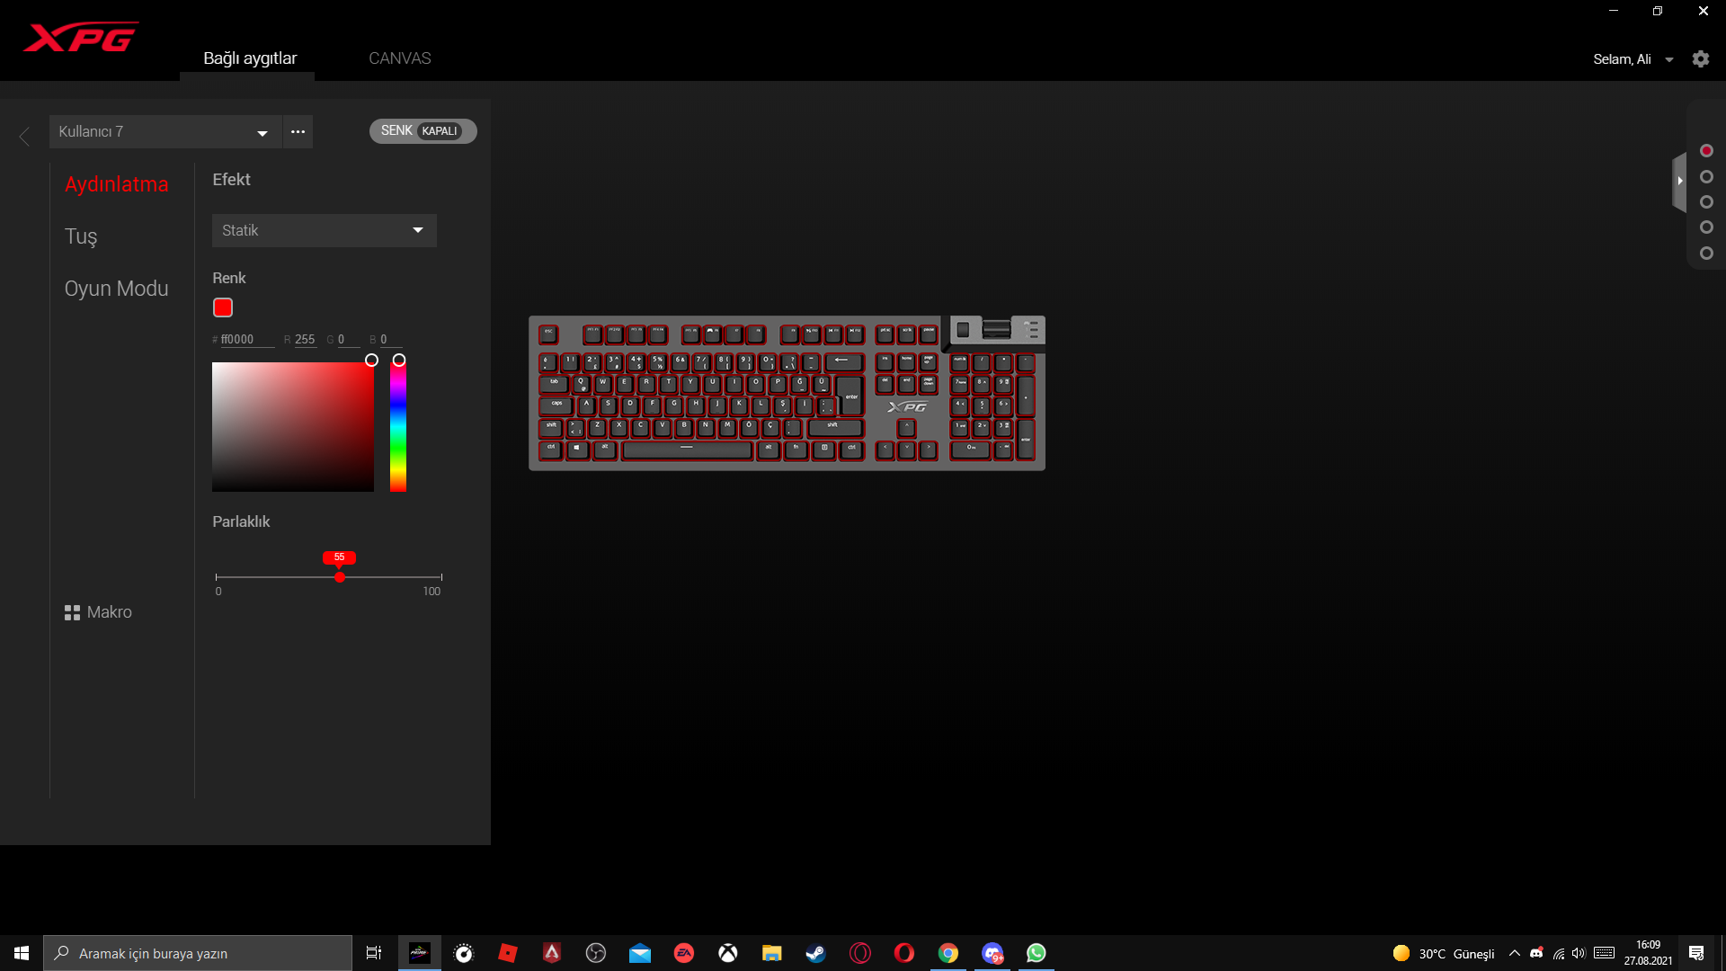Open WhatsApp from the taskbar
The image size is (1726, 971).
pyautogui.click(x=1036, y=953)
